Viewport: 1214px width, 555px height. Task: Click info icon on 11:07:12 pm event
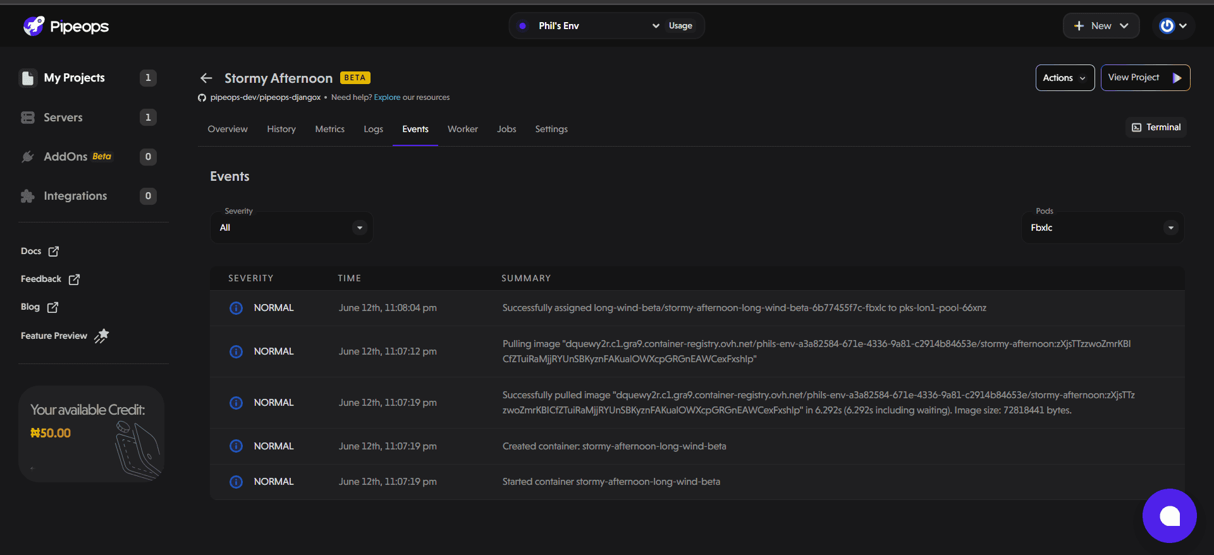[236, 351]
